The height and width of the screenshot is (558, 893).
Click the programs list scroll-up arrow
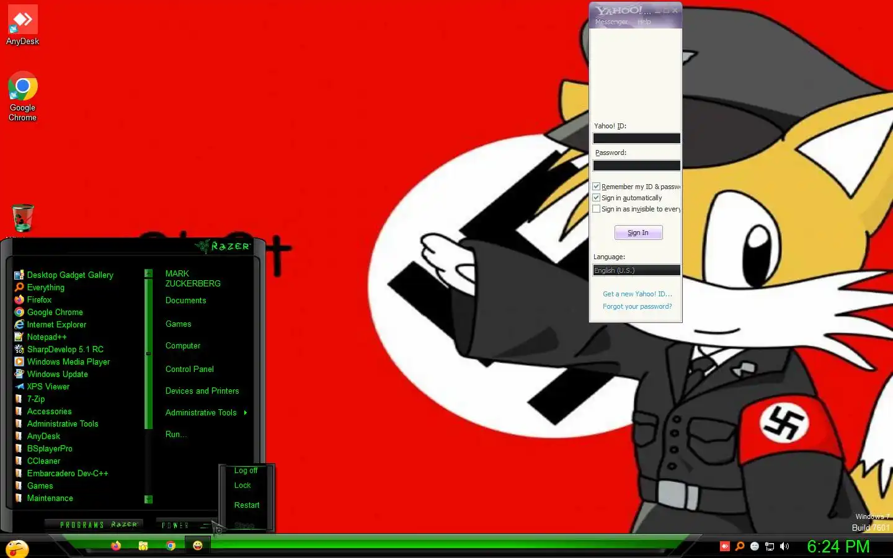(x=148, y=273)
